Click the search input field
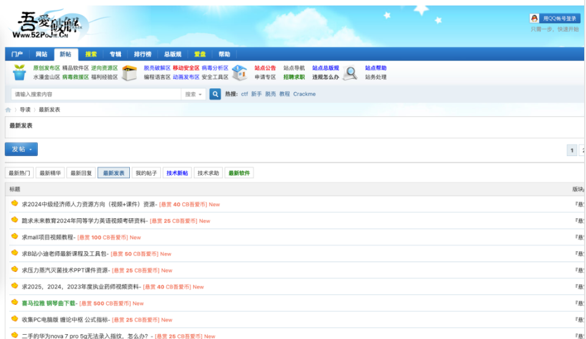 click(x=96, y=95)
